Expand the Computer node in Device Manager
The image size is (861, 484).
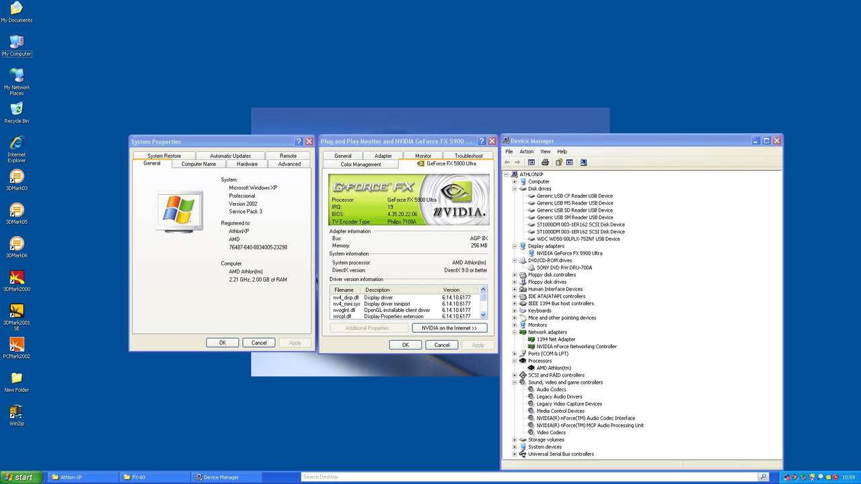(x=515, y=182)
